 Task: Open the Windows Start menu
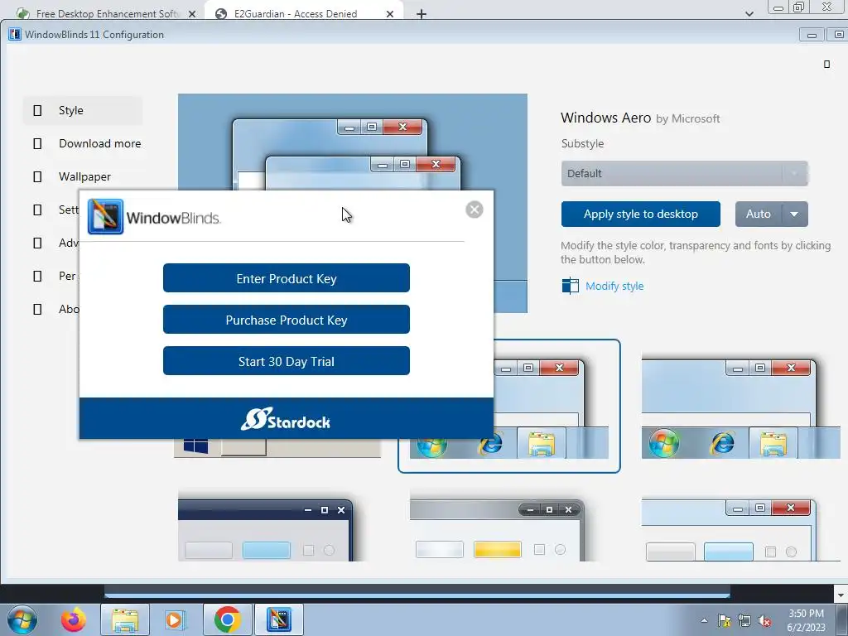tap(22, 619)
